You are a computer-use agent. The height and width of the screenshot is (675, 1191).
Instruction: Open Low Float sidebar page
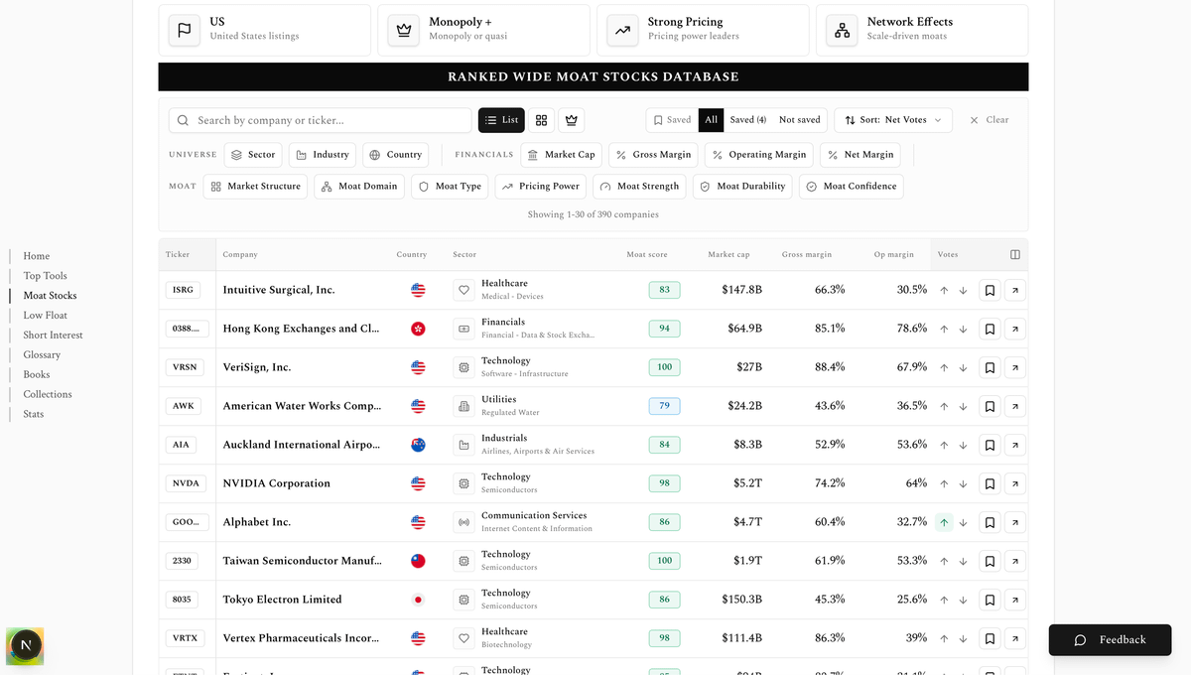coord(46,316)
